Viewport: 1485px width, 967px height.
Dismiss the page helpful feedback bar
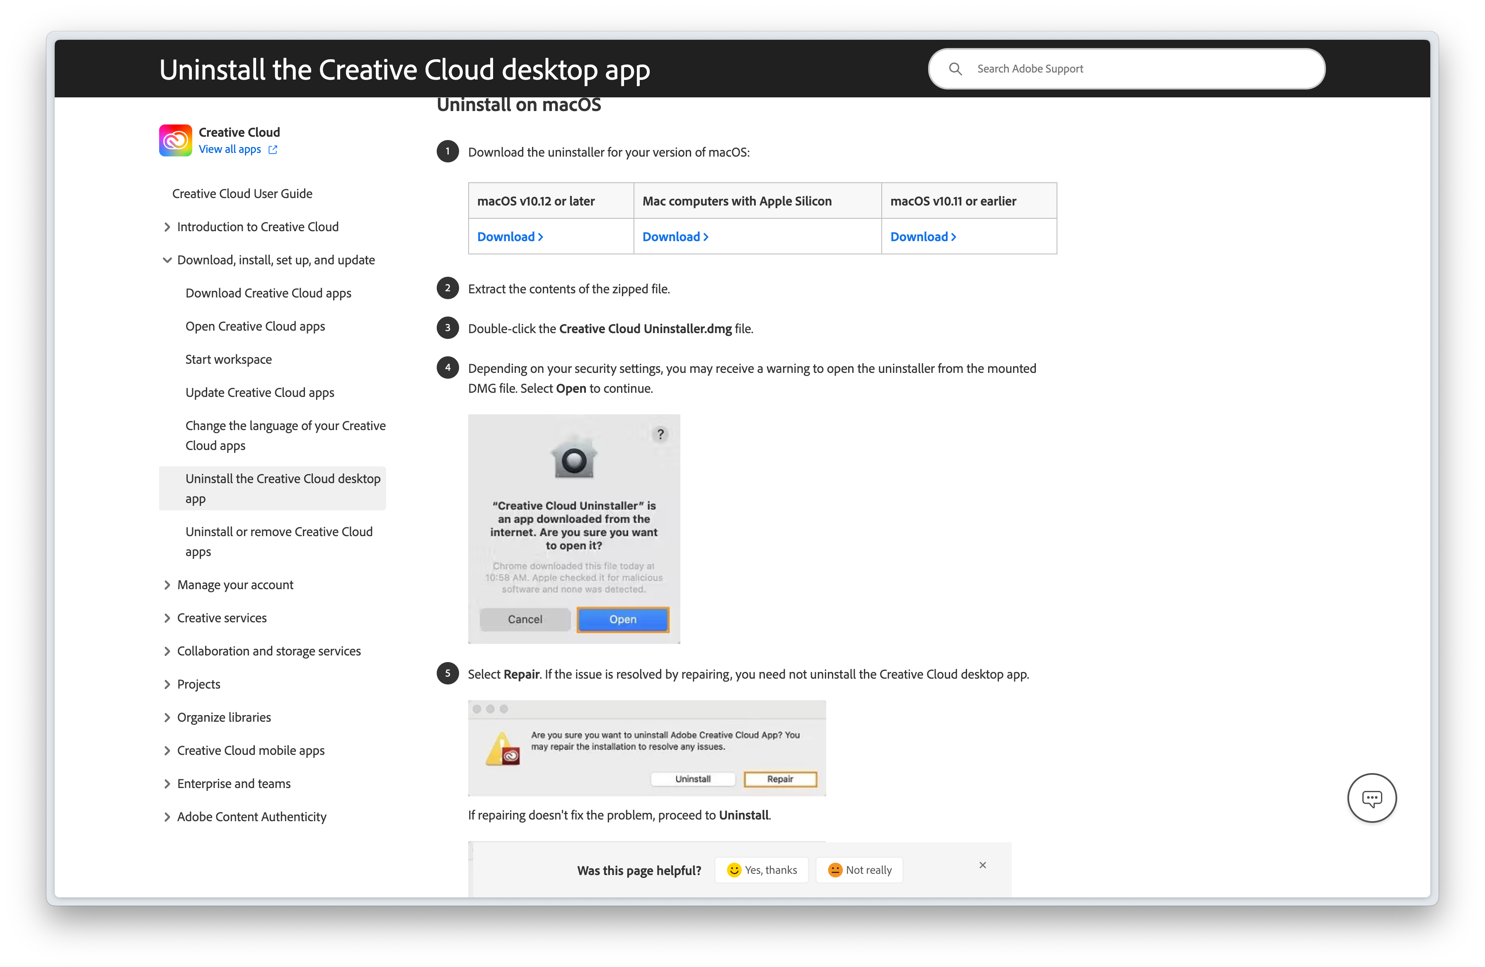(983, 865)
